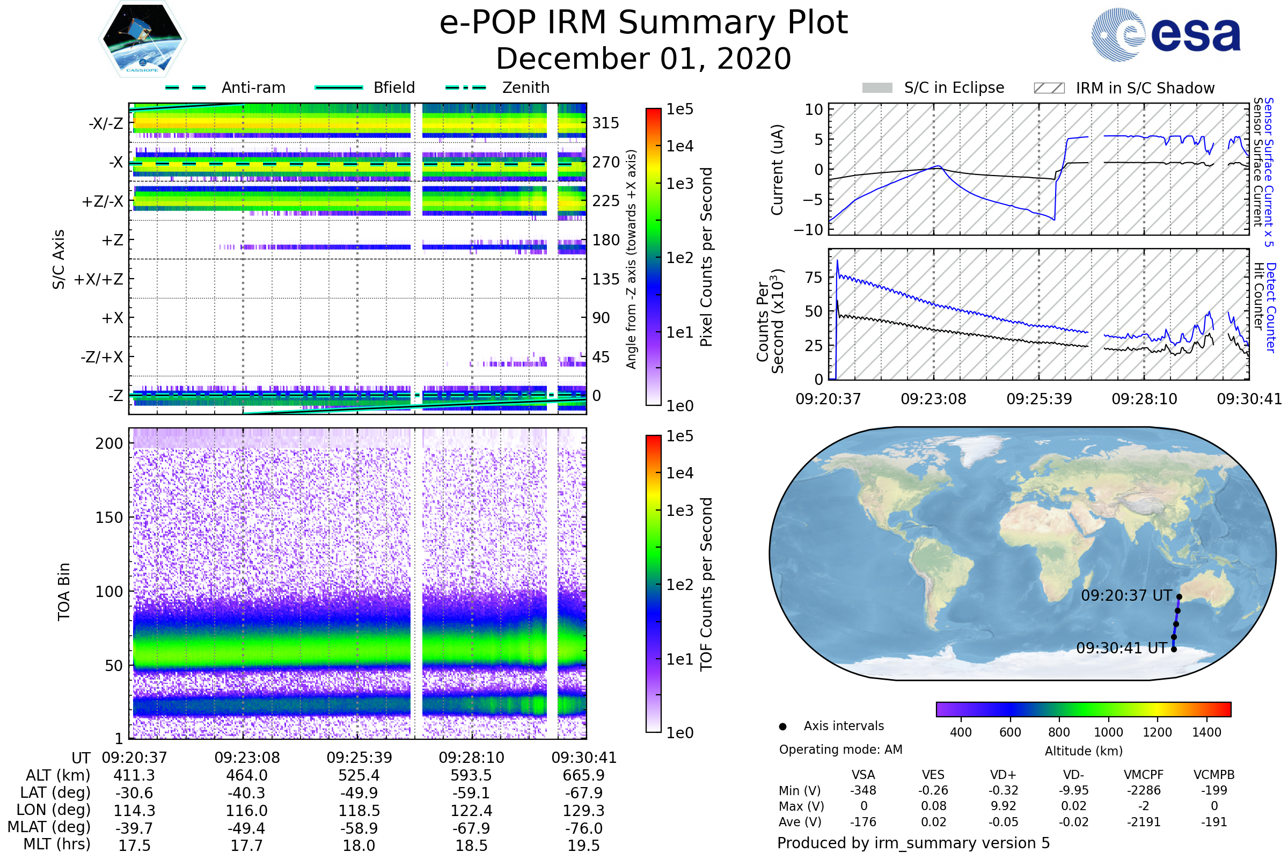This screenshot has height=859, width=1288.
Task: Click the IRM in S/C Shadow hatched swatch
Action: (1049, 88)
